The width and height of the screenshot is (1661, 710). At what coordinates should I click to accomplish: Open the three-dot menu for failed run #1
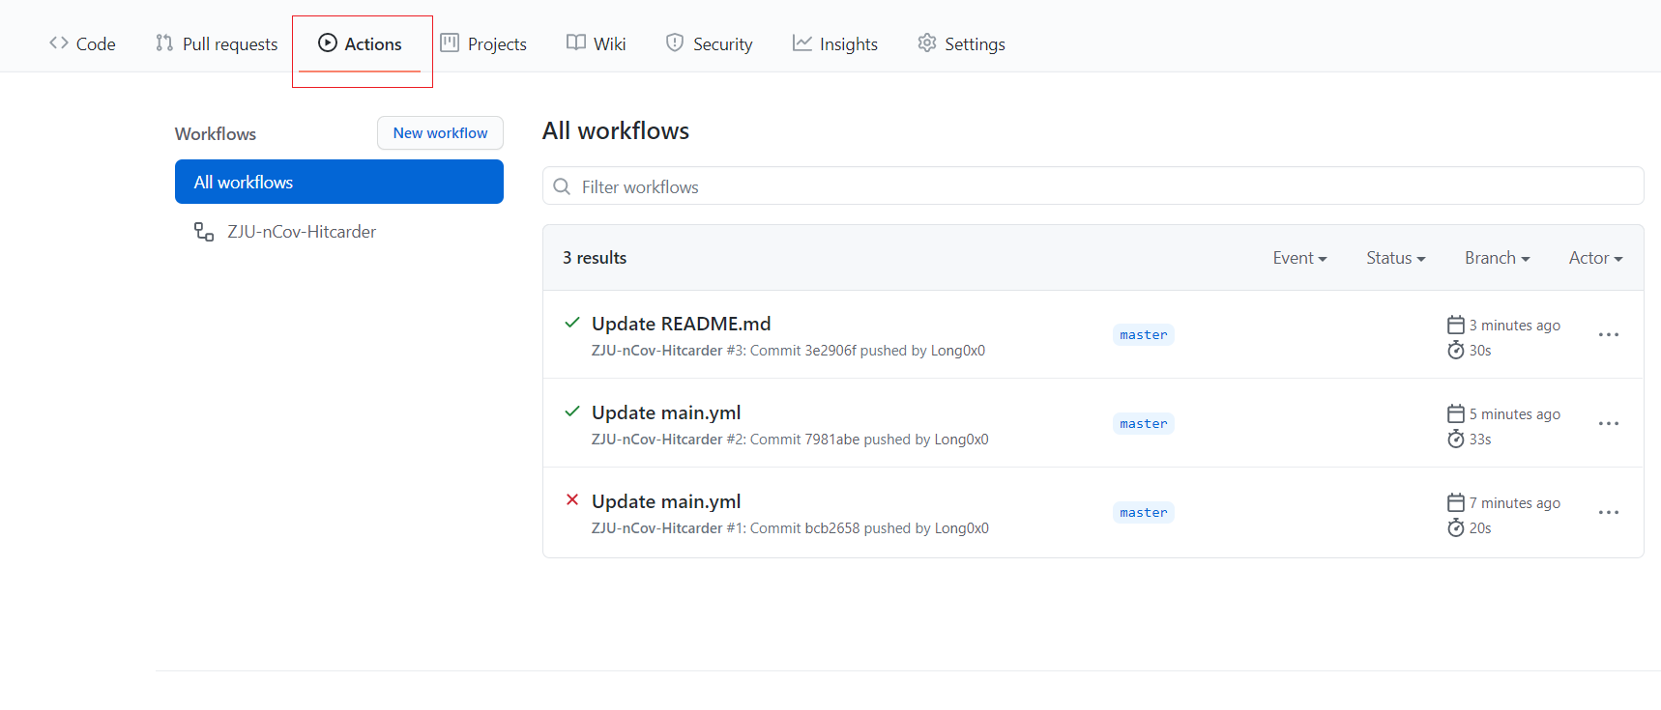click(1609, 513)
